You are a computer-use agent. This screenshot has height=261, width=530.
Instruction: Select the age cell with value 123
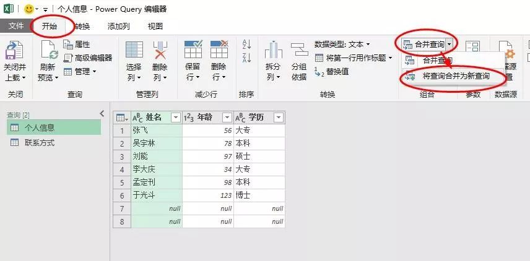208,195
